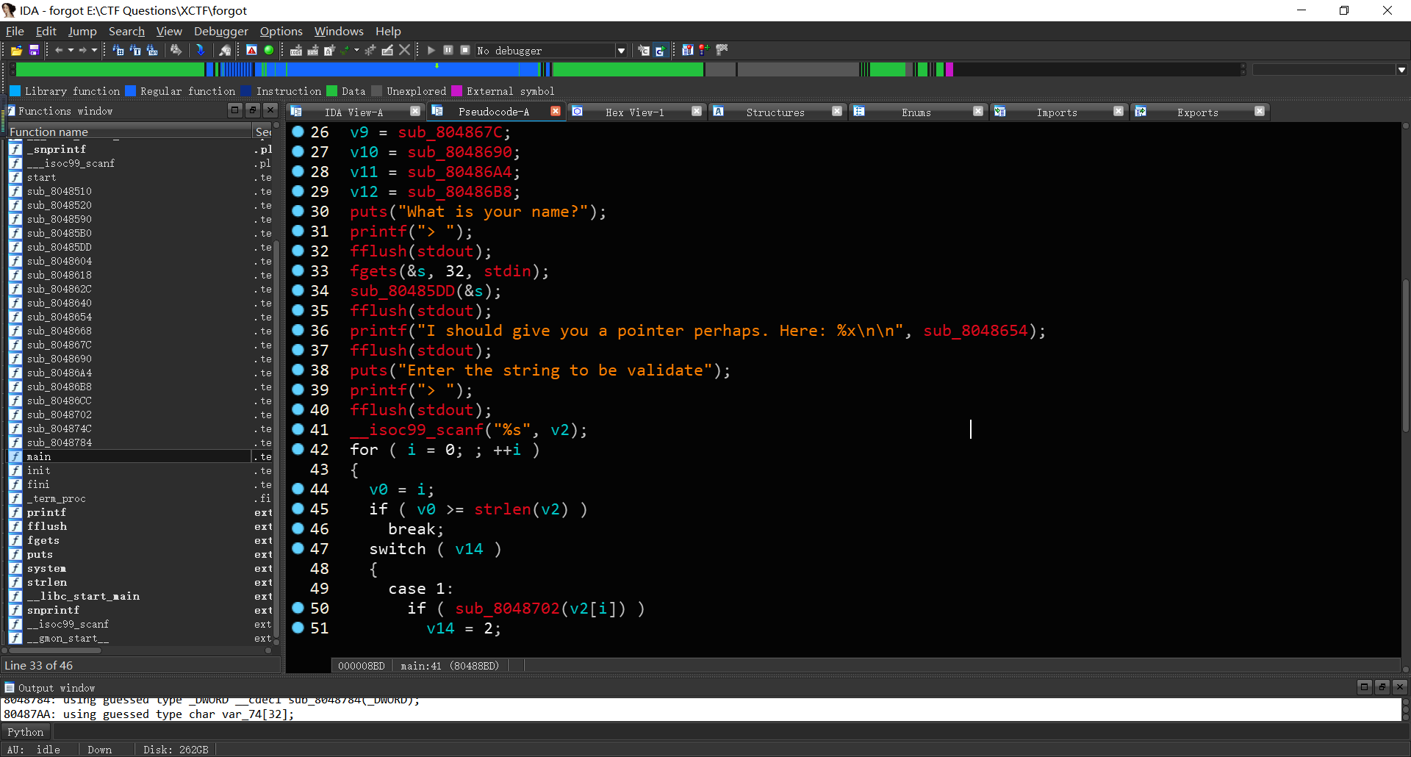Toggle breakpoint dot on line 47
This screenshot has height=757, width=1411.
(x=298, y=548)
